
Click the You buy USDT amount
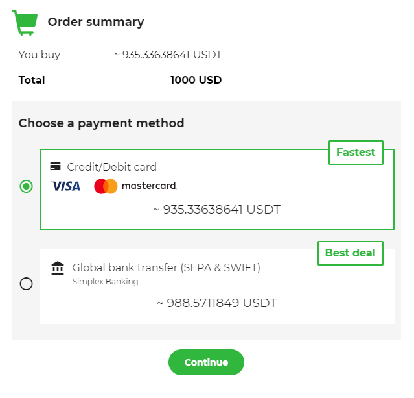[x=168, y=55]
